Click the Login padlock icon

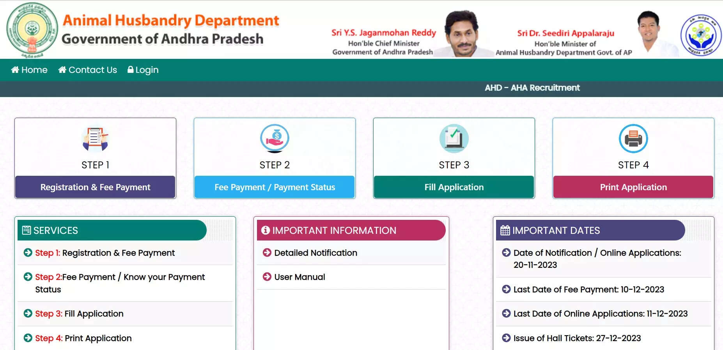131,70
